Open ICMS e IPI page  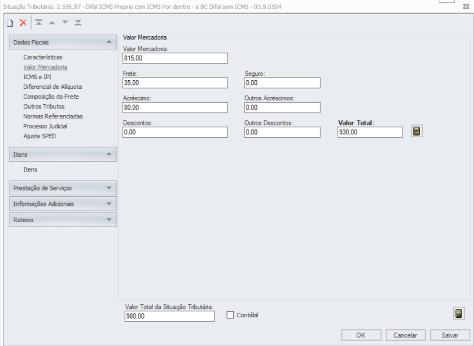[38, 77]
